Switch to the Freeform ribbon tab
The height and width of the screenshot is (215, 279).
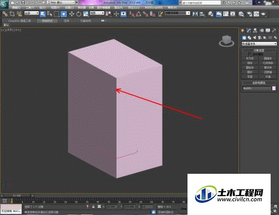[x=47, y=21]
